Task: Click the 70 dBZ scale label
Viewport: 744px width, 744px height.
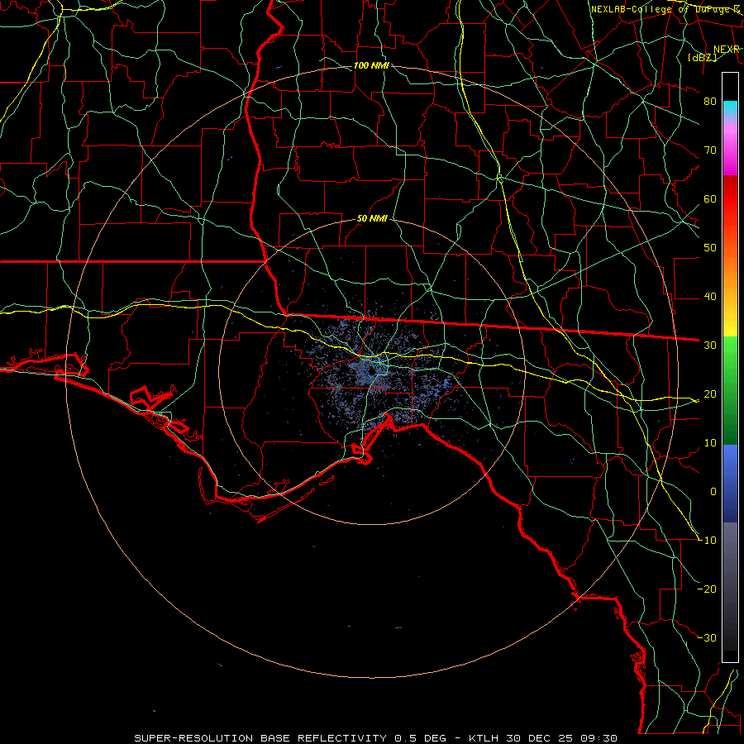Action: tap(710, 150)
